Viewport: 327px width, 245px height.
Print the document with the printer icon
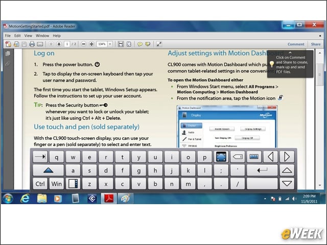(32, 44)
